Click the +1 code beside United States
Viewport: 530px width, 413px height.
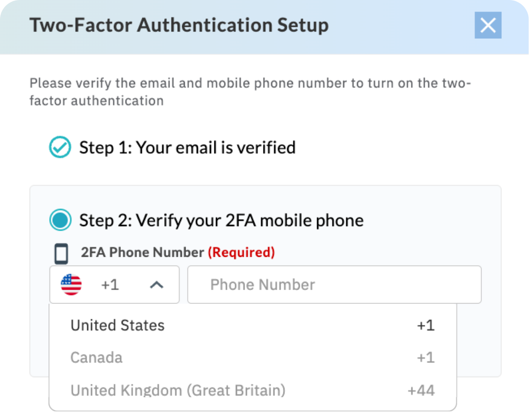426,325
